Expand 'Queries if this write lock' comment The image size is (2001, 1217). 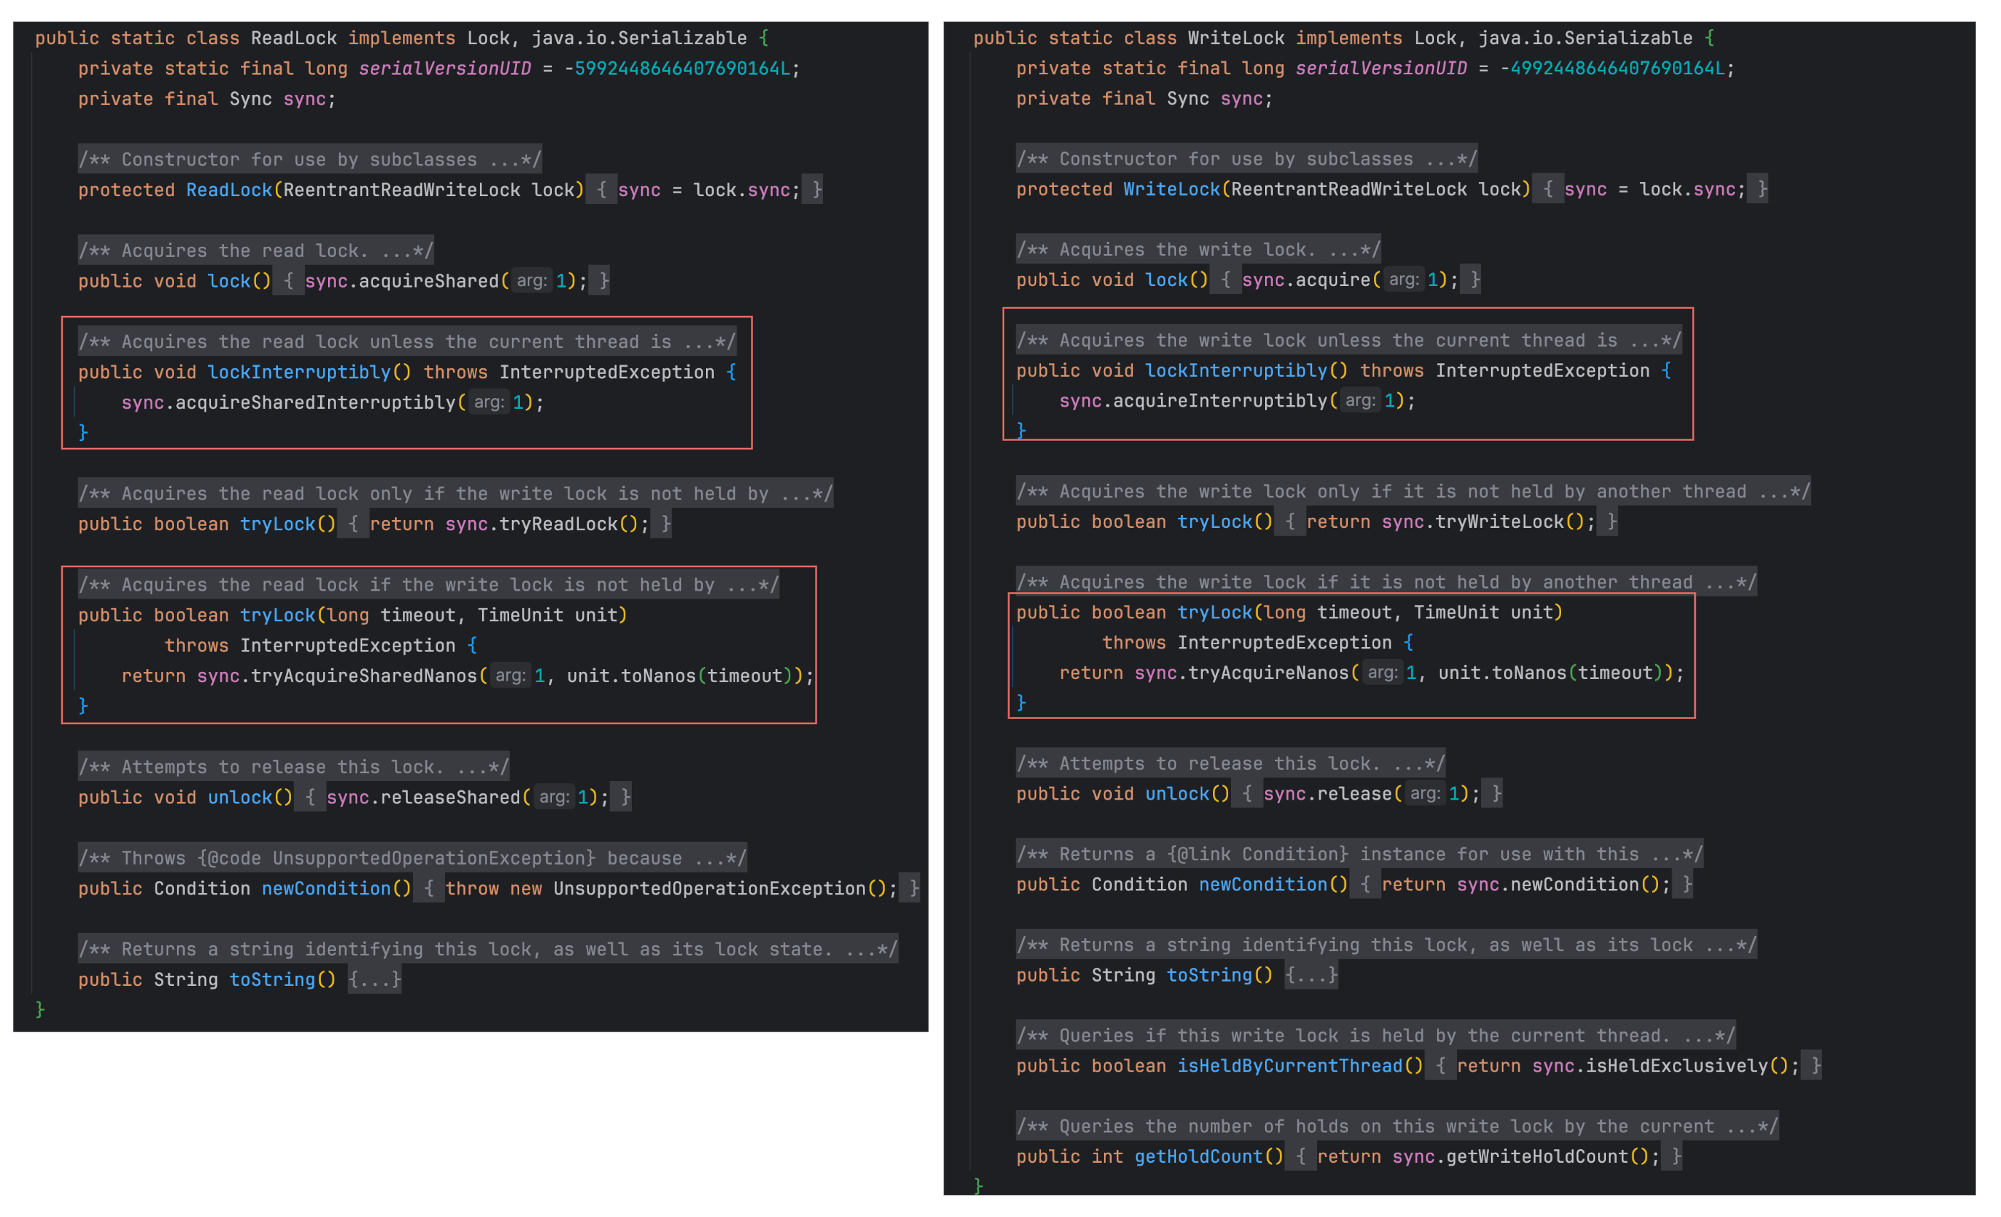pyautogui.click(x=1375, y=1036)
